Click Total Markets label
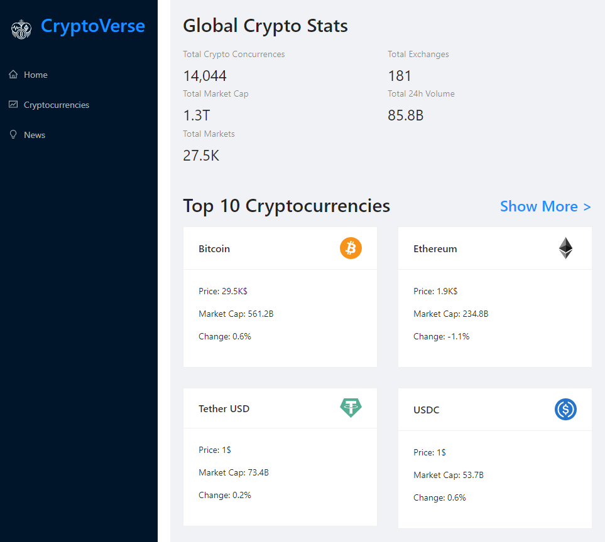The width and height of the screenshot is (605, 542). [209, 134]
